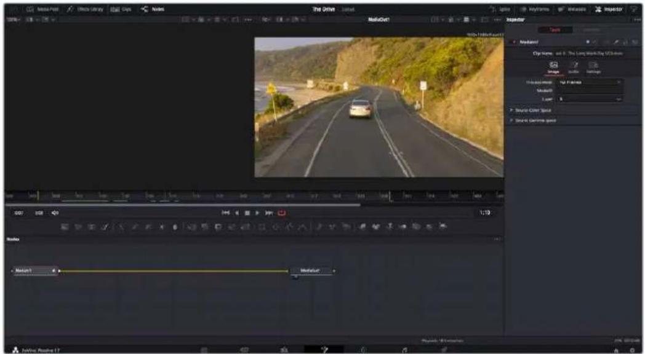The width and height of the screenshot is (645, 354).
Task: Play the composition in reverse
Action: click(x=237, y=213)
